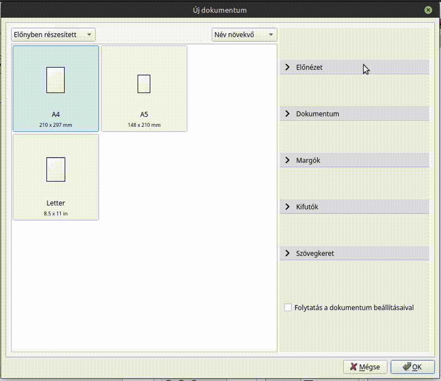Click the Új dokumentum title bar
The image size is (441, 381).
coord(220,10)
